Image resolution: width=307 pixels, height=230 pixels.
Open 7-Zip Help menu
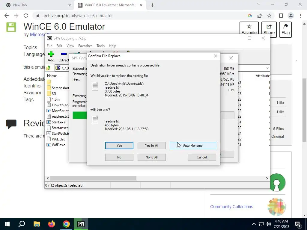tap(112, 46)
